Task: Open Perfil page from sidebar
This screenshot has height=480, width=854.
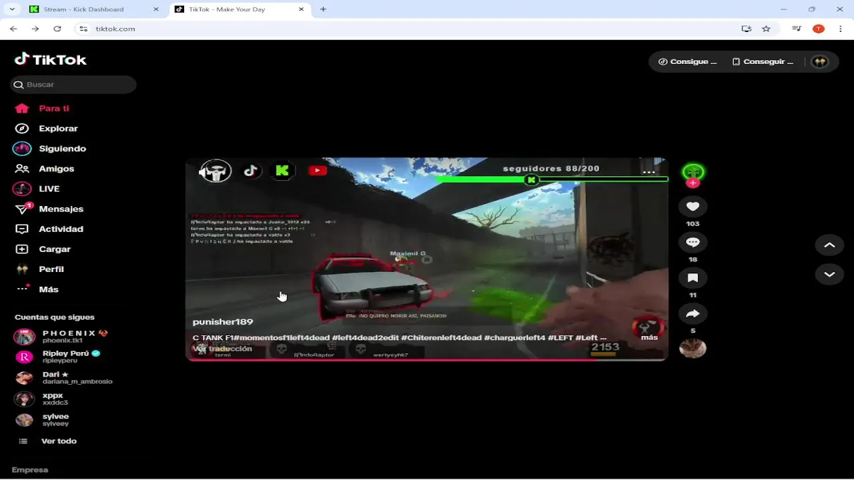Action: (40, 269)
